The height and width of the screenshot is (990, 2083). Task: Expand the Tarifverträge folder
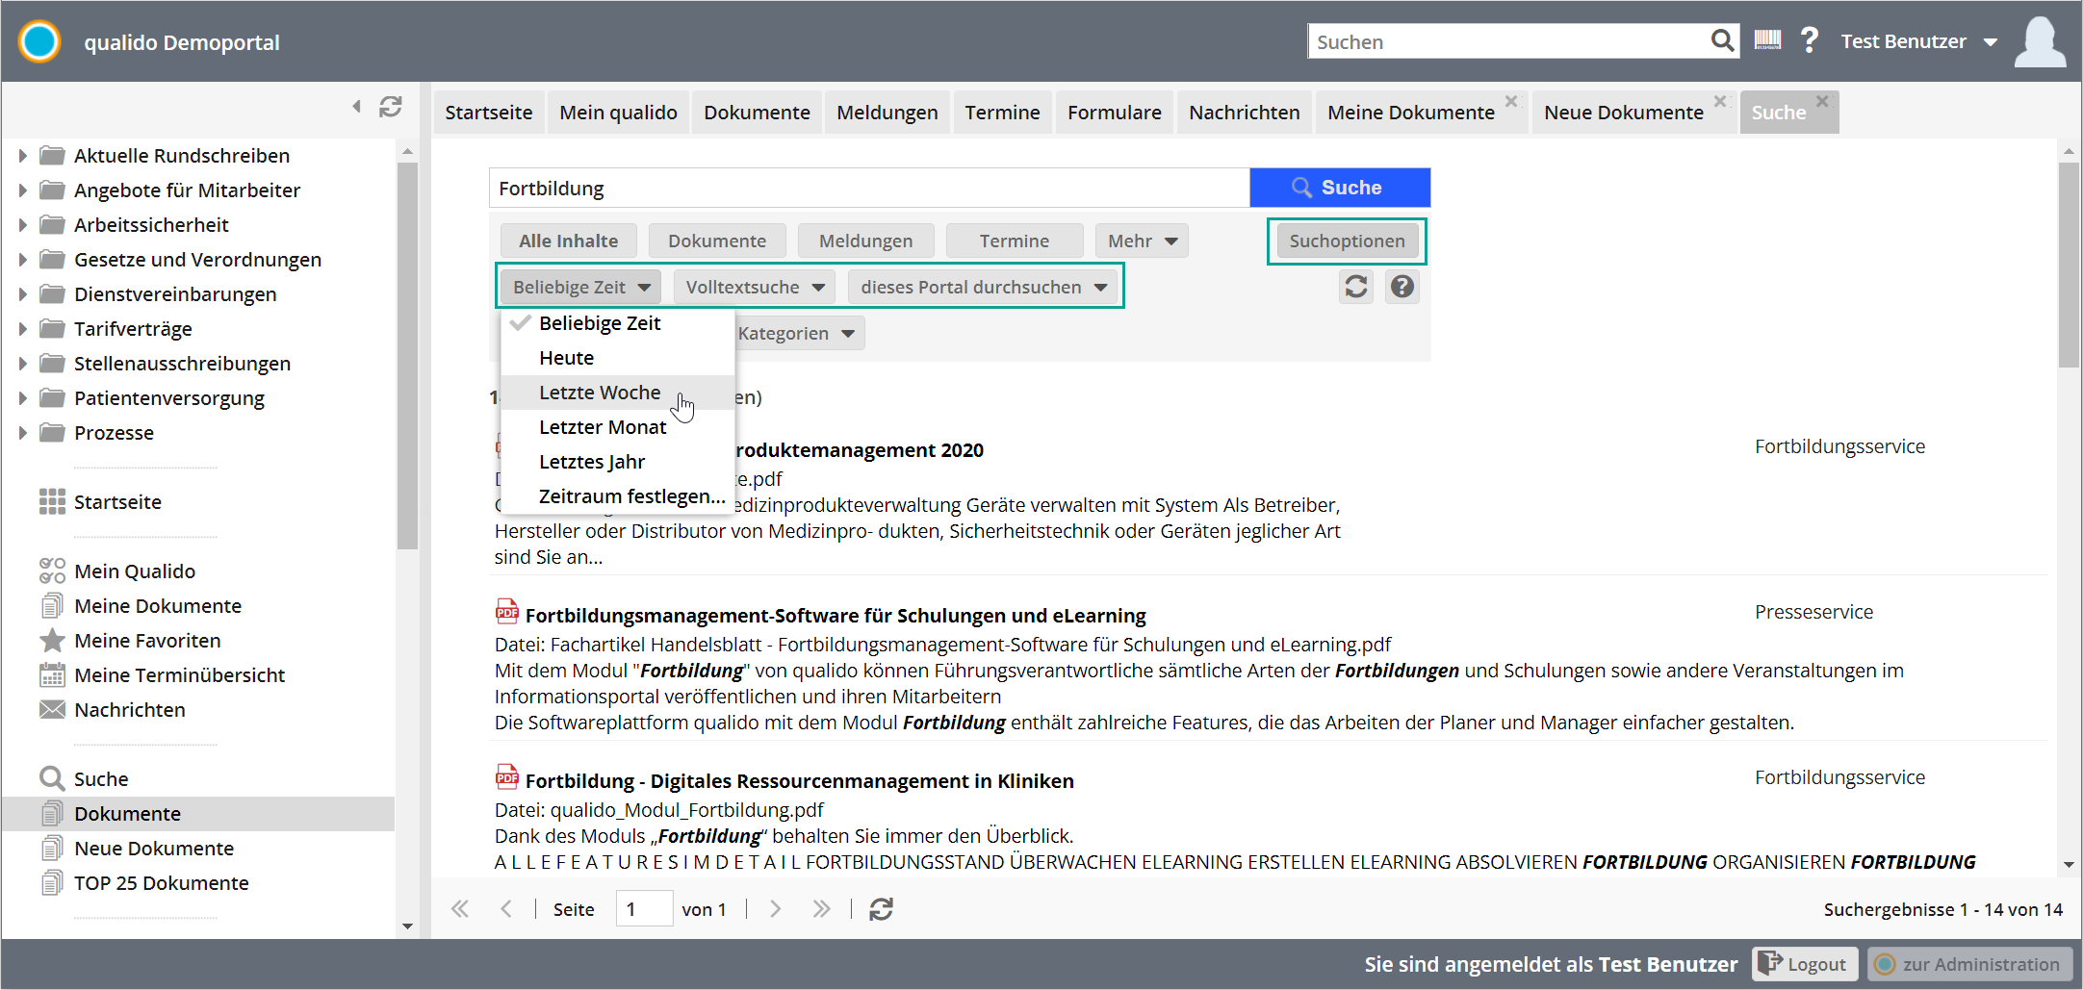[22, 329]
